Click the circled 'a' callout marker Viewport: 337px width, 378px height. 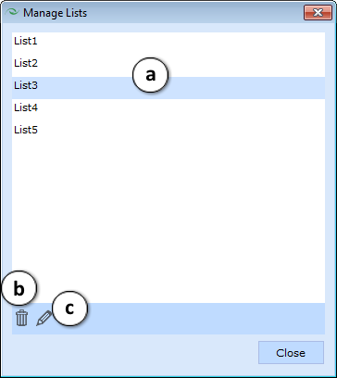click(150, 75)
